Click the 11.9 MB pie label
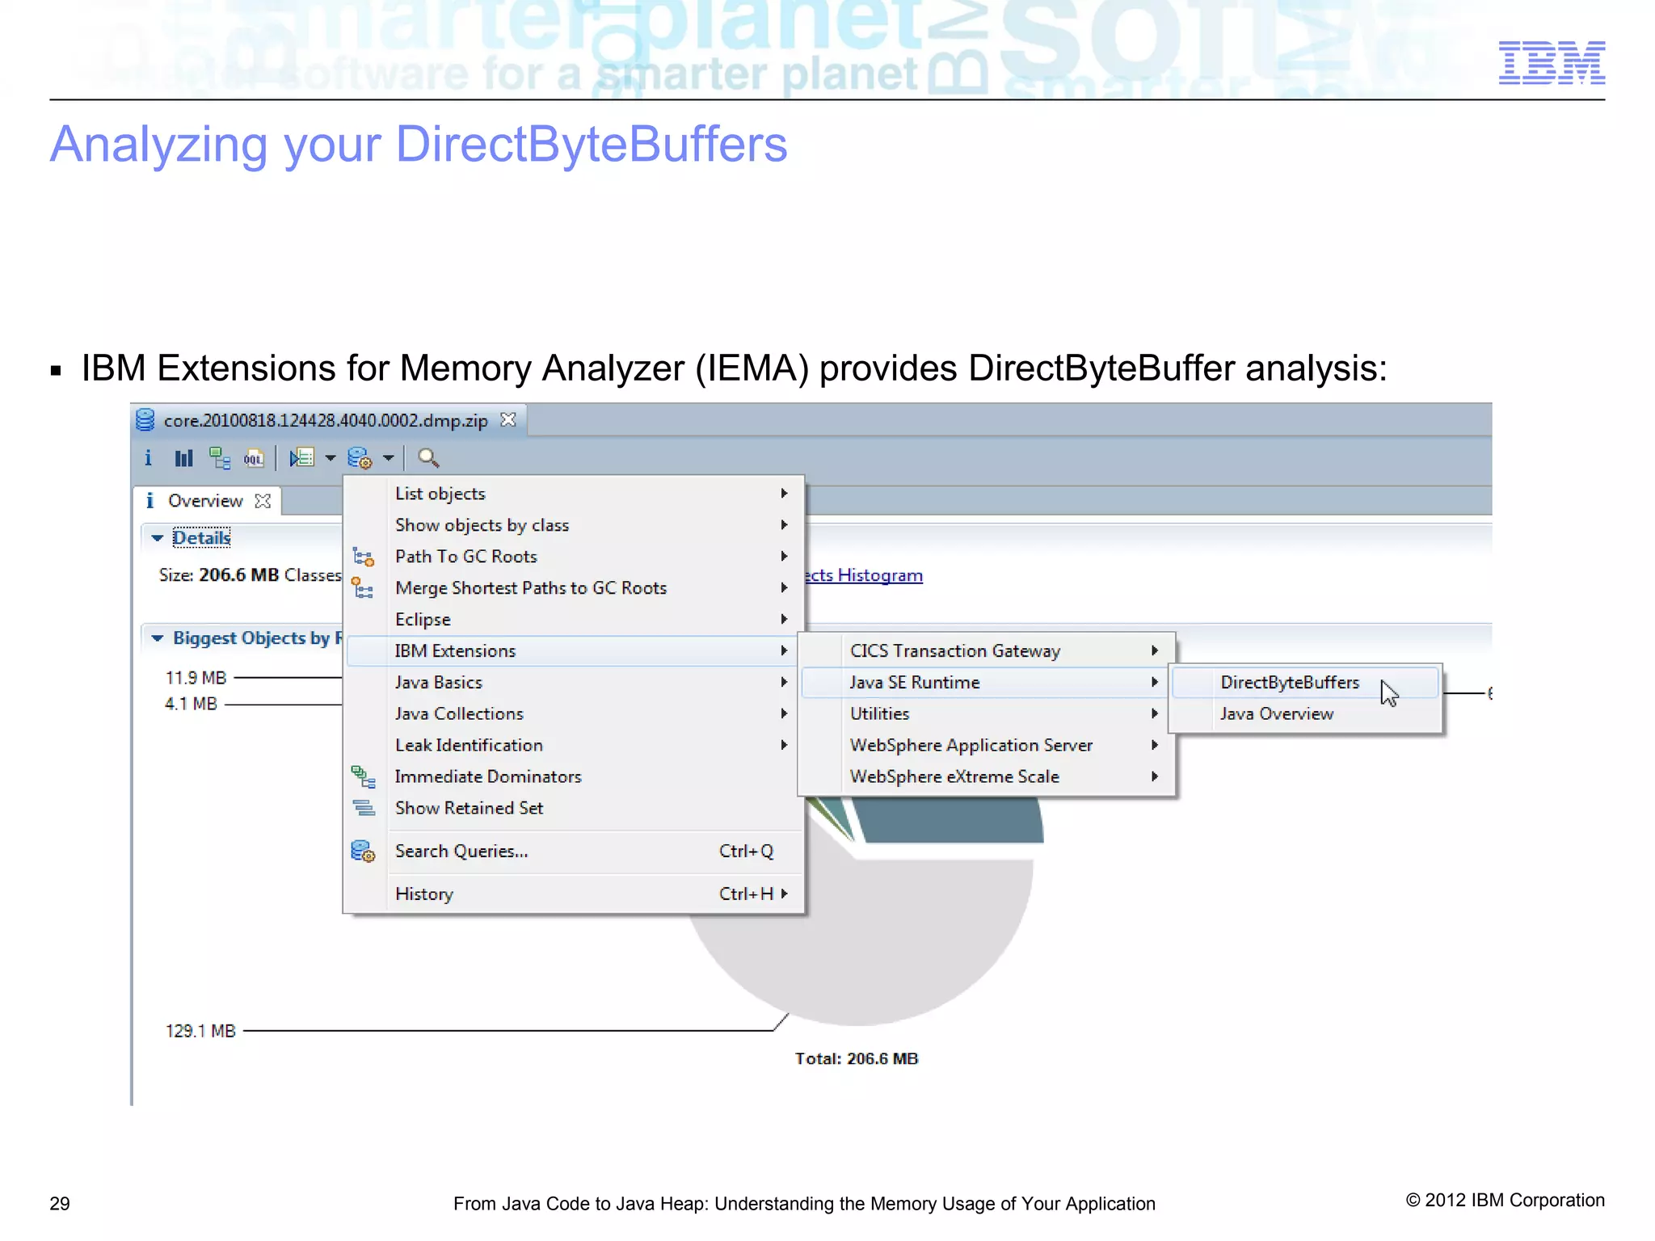This screenshot has height=1241, width=1655. (196, 678)
